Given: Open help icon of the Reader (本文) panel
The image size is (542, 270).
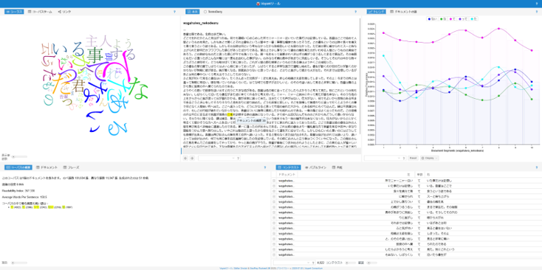Looking at the screenshot, I should (x=355, y=12).
